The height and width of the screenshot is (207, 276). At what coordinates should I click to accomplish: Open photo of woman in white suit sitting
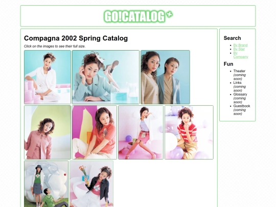pos(48,77)
